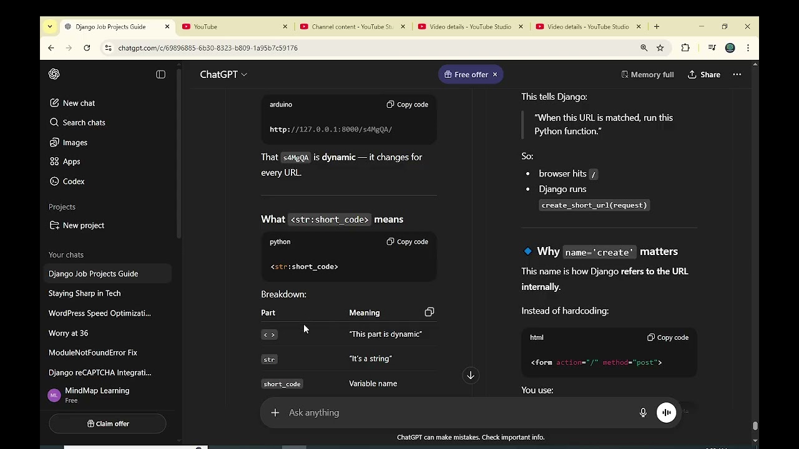Screen dimensions: 799x449
Task: Toggle the sidebar collapse icon
Action: coord(160,74)
